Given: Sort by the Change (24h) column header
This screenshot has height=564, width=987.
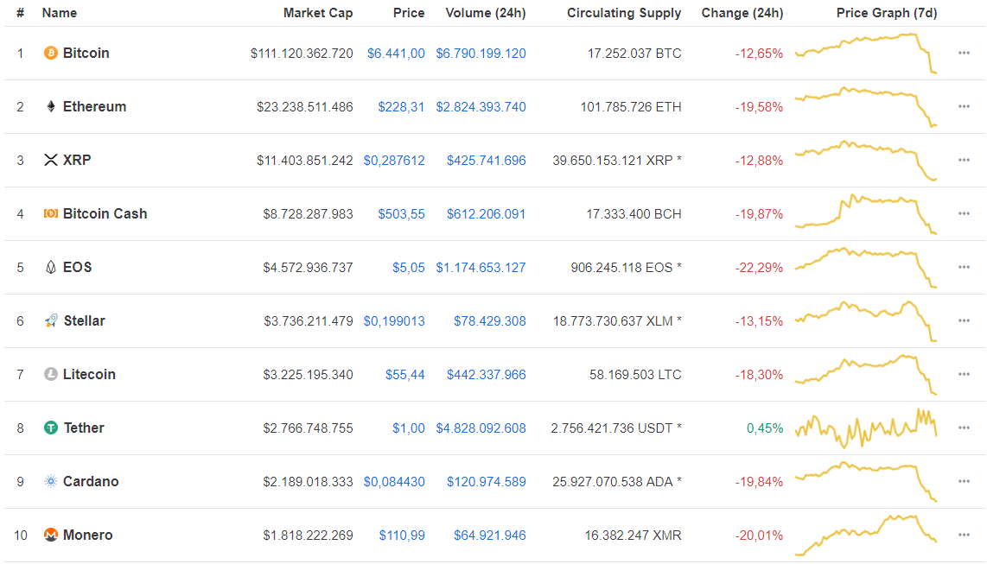Looking at the screenshot, I should click(x=742, y=13).
